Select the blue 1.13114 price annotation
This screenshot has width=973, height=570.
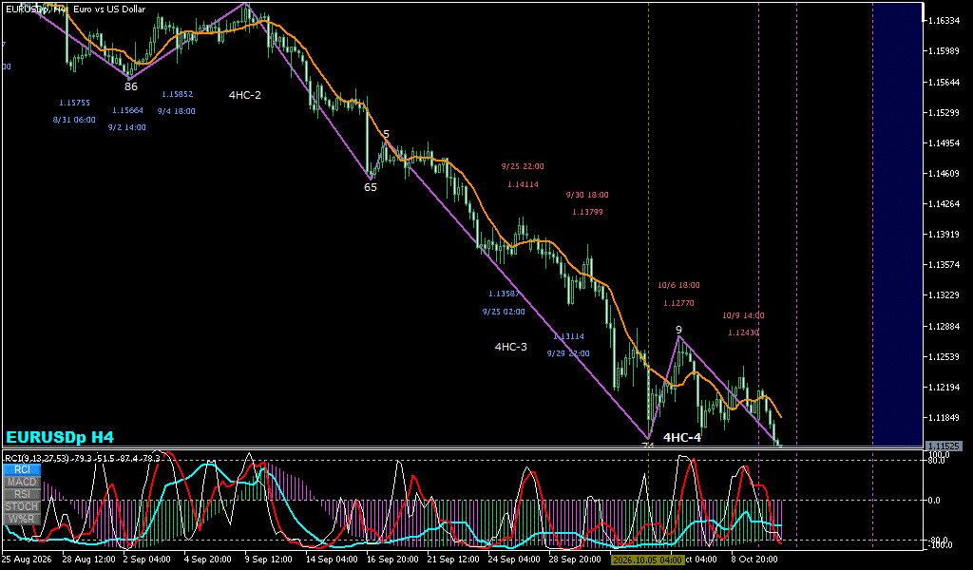tap(569, 336)
